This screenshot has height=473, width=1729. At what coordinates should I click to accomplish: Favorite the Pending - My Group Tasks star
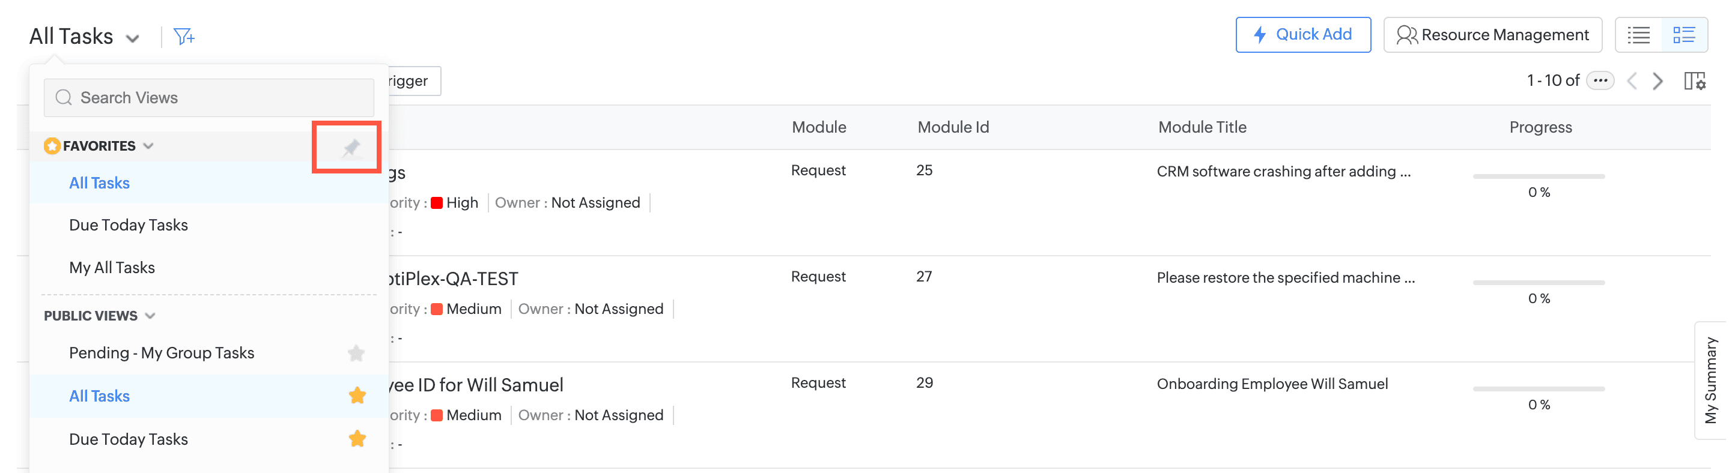coord(356,353)
